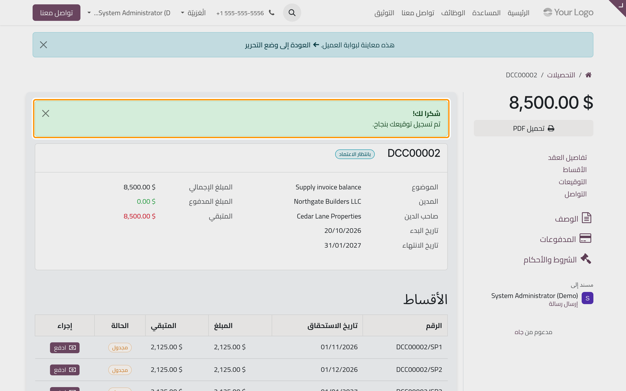Open the المدفوعات credit card icon
The image size is (626, 391).
[585, 238]
